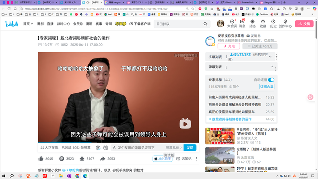Favorite the video with star icon
The width and height of the screenshot is (318, 179).
coord(82,159)
